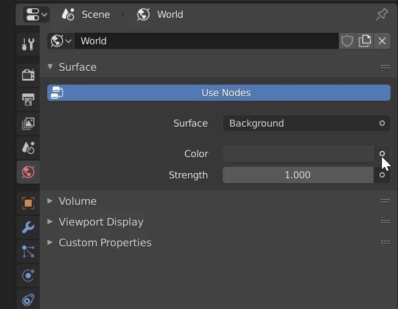Select the World properties tab
The width and height of the screenshot is (398, 309).
click(28, 172)
